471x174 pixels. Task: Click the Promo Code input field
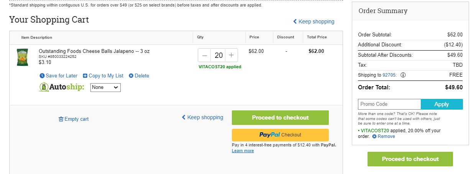pos(389,104)
